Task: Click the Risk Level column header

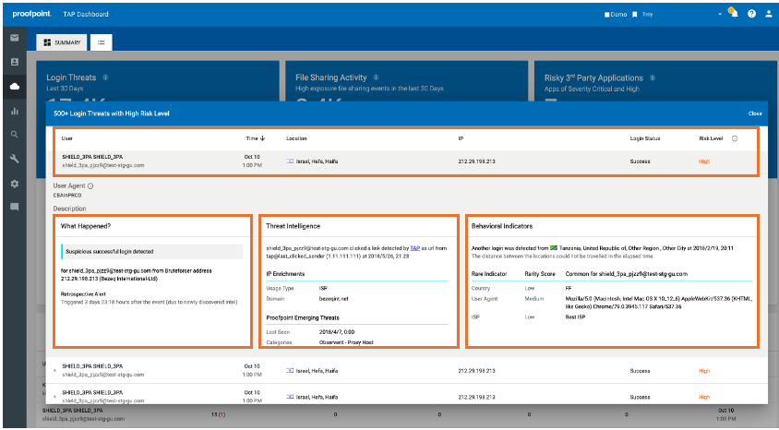Action: 711,138
